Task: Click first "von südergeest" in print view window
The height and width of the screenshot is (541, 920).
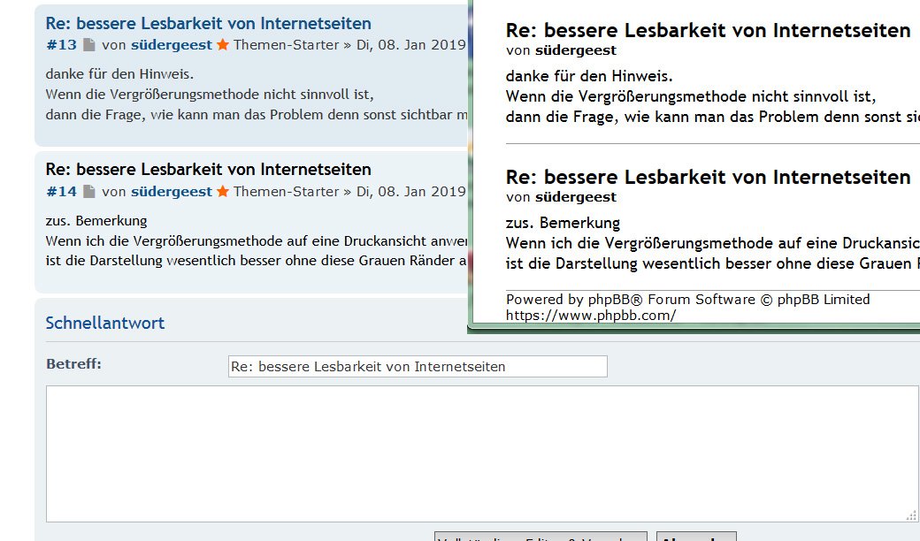Action: [x=561, y=50]
